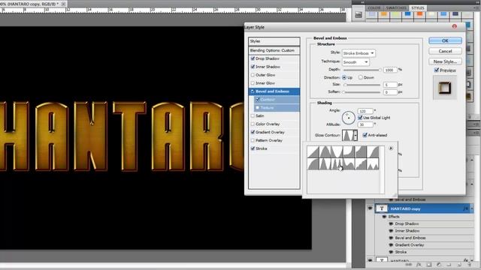Enable the Texture sub-option checkbox
The width and height of the screenshot is (481, 270).
click(258, 108)
